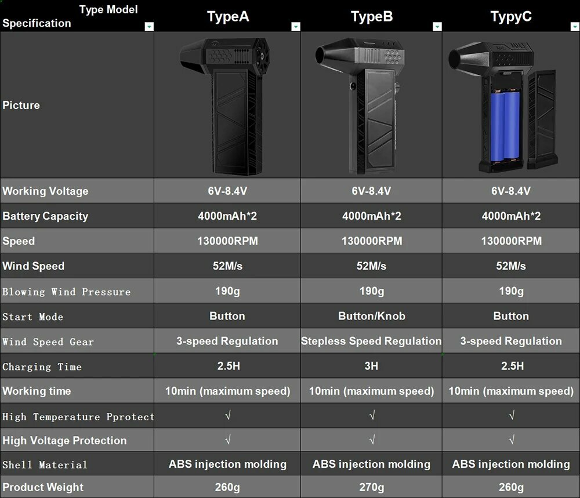The image size is (580, 498).
Task: Select the Working Voltage row label
Action: [x=45, y=191]
